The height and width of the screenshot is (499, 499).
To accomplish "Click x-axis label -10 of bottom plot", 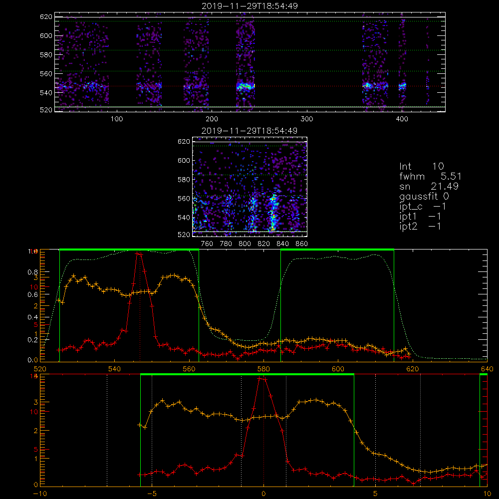I will (x=40, y=494).
